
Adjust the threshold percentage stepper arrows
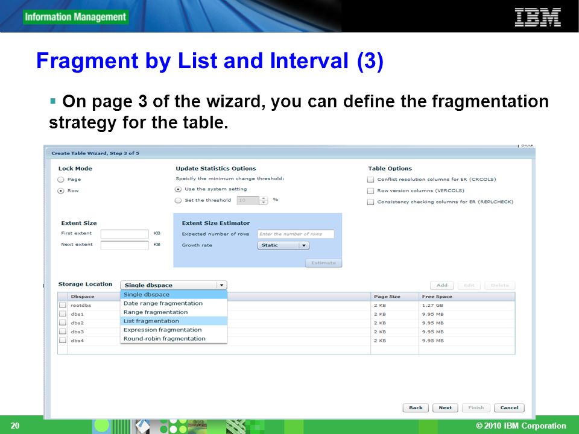264,200
